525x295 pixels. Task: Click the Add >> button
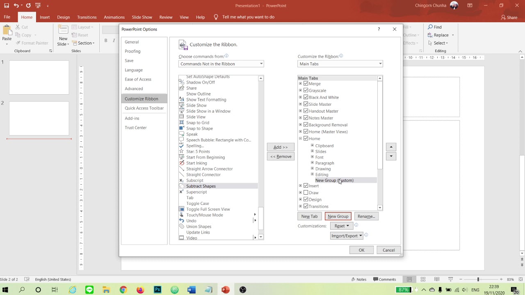(x=281, y=147)
